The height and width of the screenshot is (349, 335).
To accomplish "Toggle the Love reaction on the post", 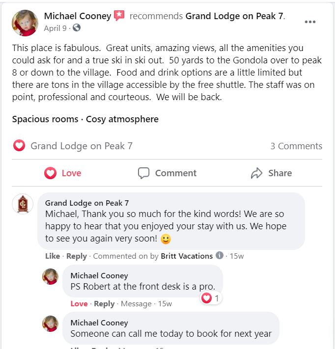I will 63,173.
